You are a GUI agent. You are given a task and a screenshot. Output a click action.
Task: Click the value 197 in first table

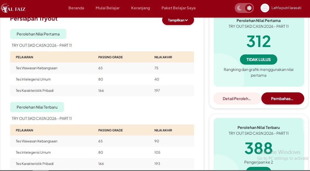tap(157, 90)
